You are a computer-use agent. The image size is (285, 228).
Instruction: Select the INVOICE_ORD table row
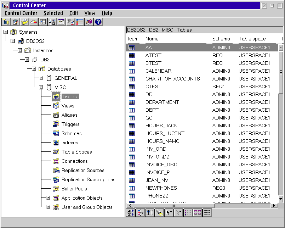[202, 165]
